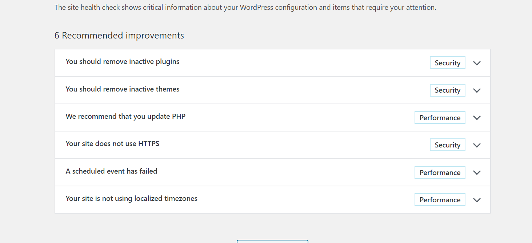The width and height of the screenshot is (532, 243).
Task: Click Security badge on inactive plugins row
Action: 447,63
